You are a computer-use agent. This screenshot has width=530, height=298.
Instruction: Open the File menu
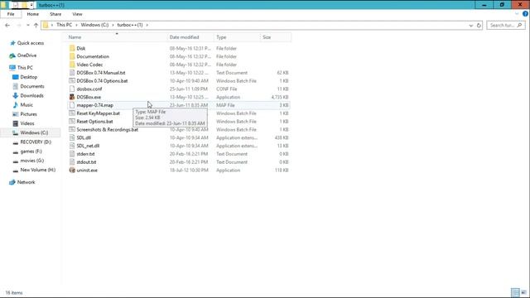[x=11, y=14]
